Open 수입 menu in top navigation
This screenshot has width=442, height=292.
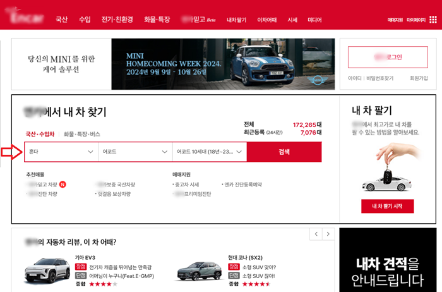[x=85, y=20]
